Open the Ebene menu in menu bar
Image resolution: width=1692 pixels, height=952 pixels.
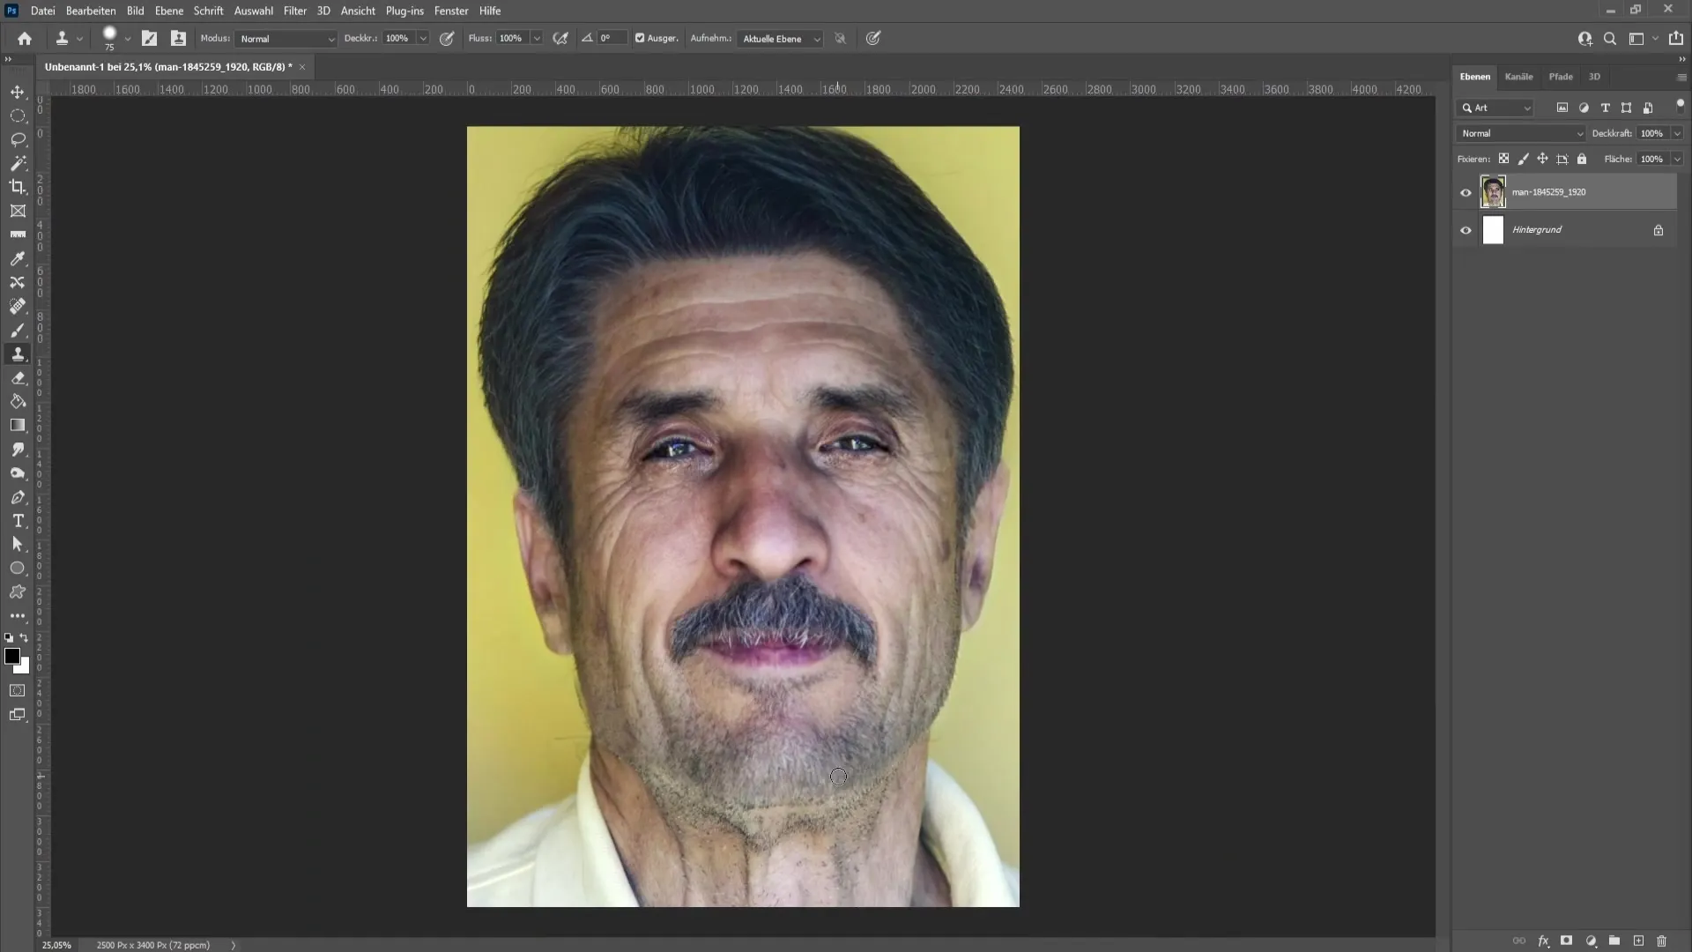[x=170, y=11]
